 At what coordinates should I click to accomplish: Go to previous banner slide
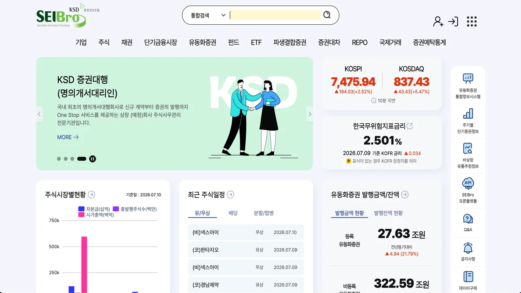(39, 114)
